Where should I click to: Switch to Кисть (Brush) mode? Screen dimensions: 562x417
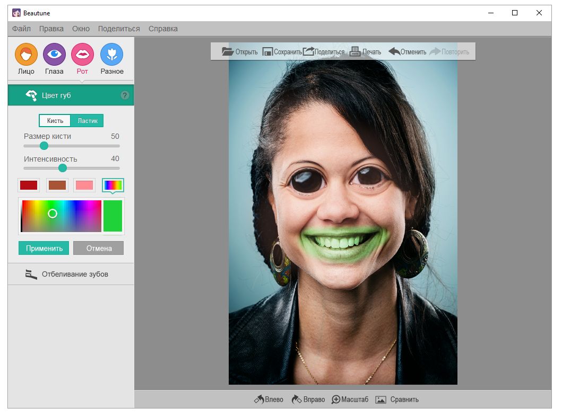pyautogui.click(x=55, y=121)
